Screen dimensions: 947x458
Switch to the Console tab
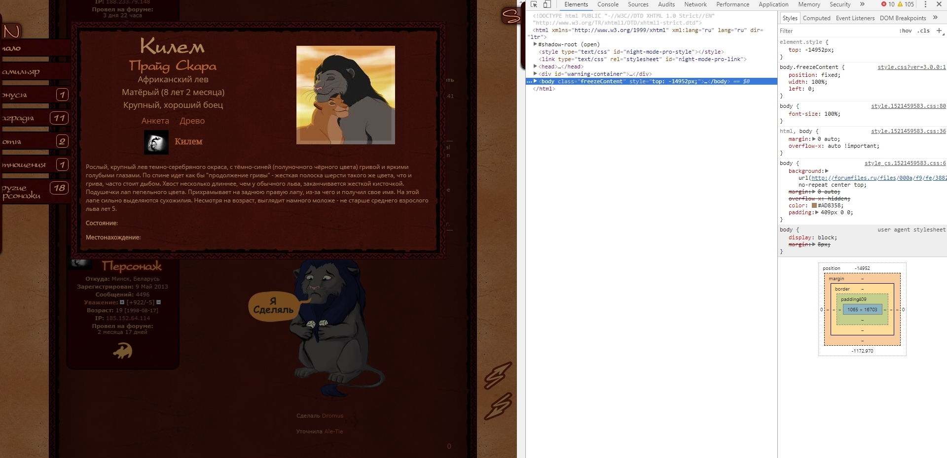[x=608, y=4]
